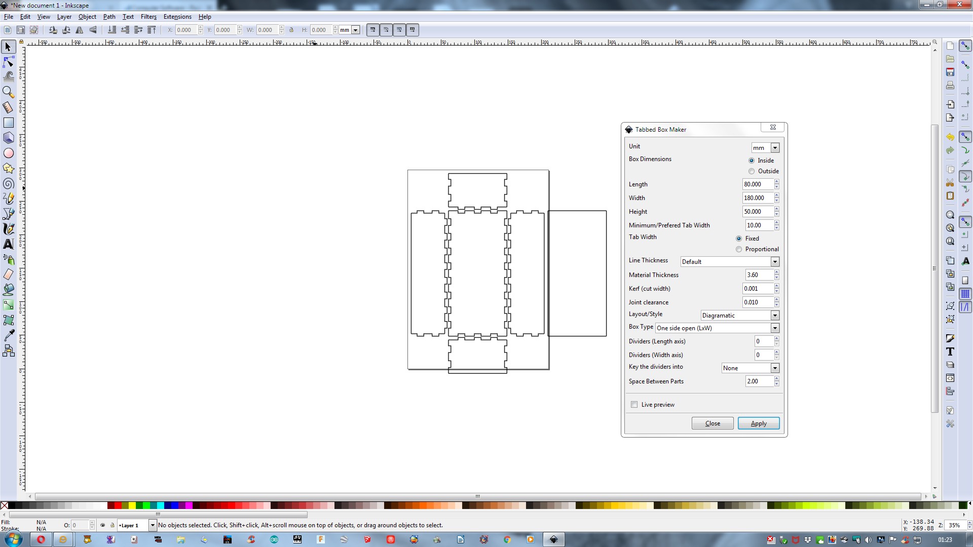Viewport: 973px width, 547px height.
Task: Open the Extensions menu
Action: [x=177, y=17]
